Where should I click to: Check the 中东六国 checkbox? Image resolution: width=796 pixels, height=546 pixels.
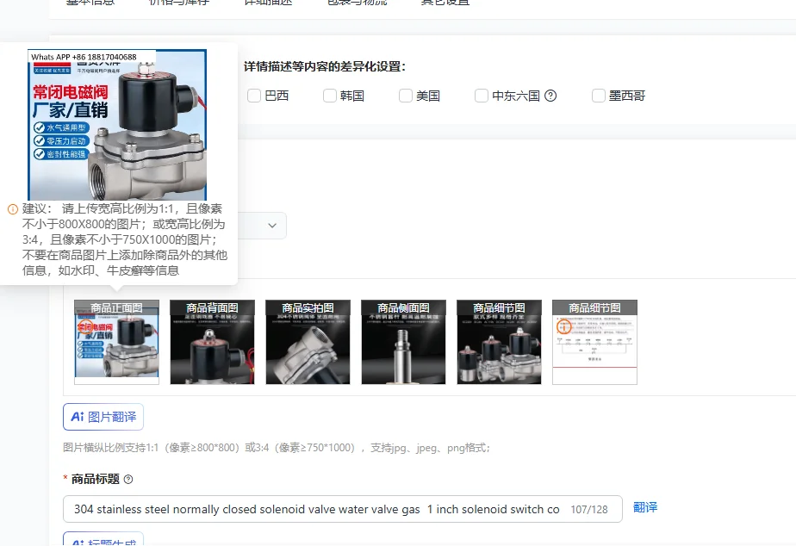click(482, 96)
